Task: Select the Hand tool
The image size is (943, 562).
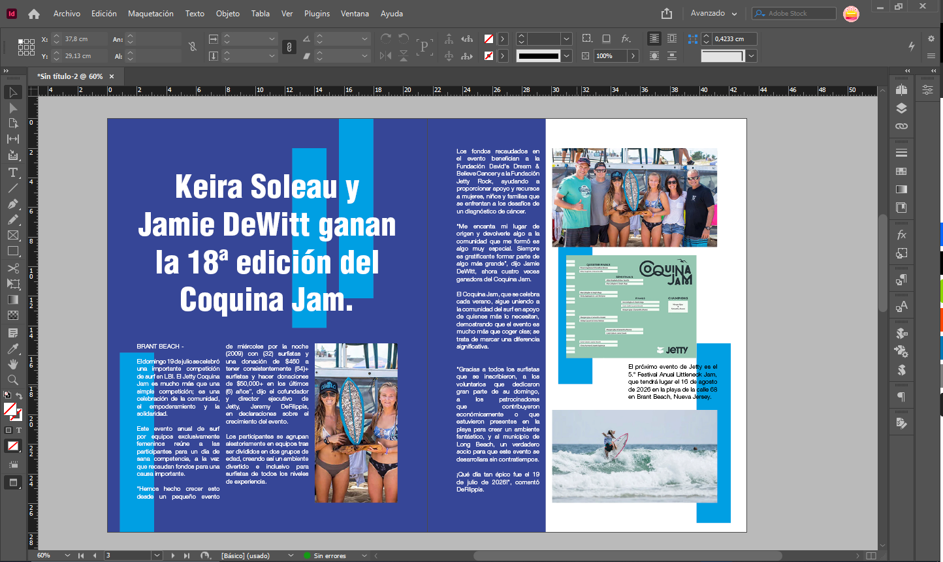Action: [x=12, y=364]
